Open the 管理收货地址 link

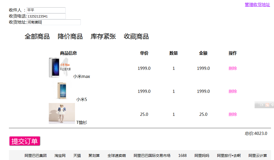[x=257, y=4]
